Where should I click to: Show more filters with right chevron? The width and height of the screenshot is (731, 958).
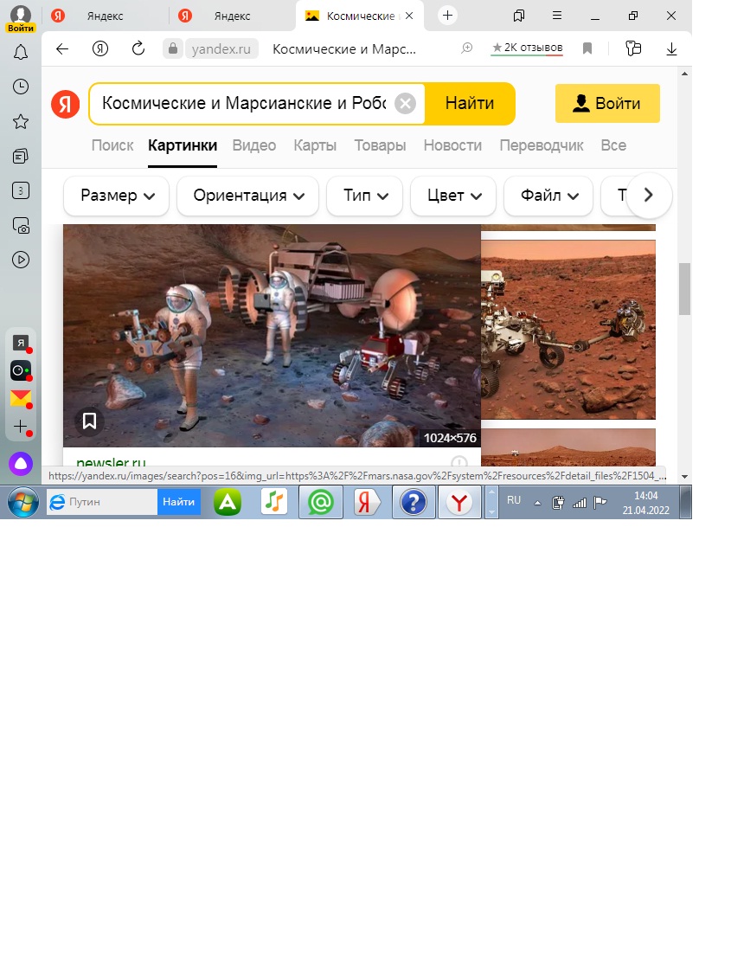649,196
